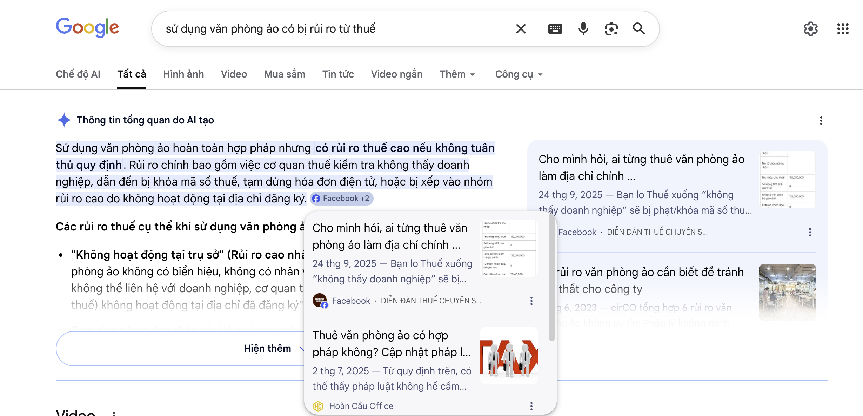
Task: Click DIỄN ĐÀN THUẾ CHUYÊN S... in popup
Action: click(431, 301)
